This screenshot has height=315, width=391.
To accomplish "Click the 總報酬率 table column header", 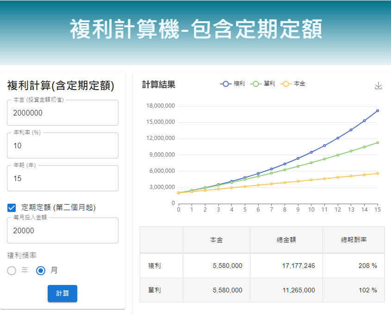I will tap(354, 240).
